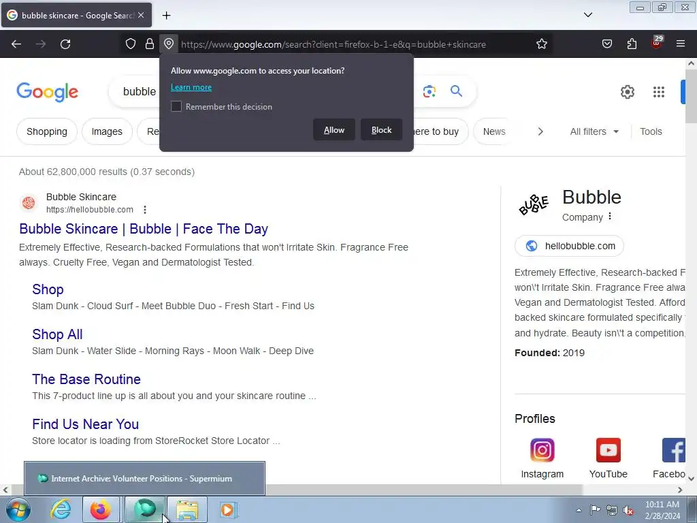Expand the All filters dropdown
The image size is (697, 523).
[x=594, y=131]
